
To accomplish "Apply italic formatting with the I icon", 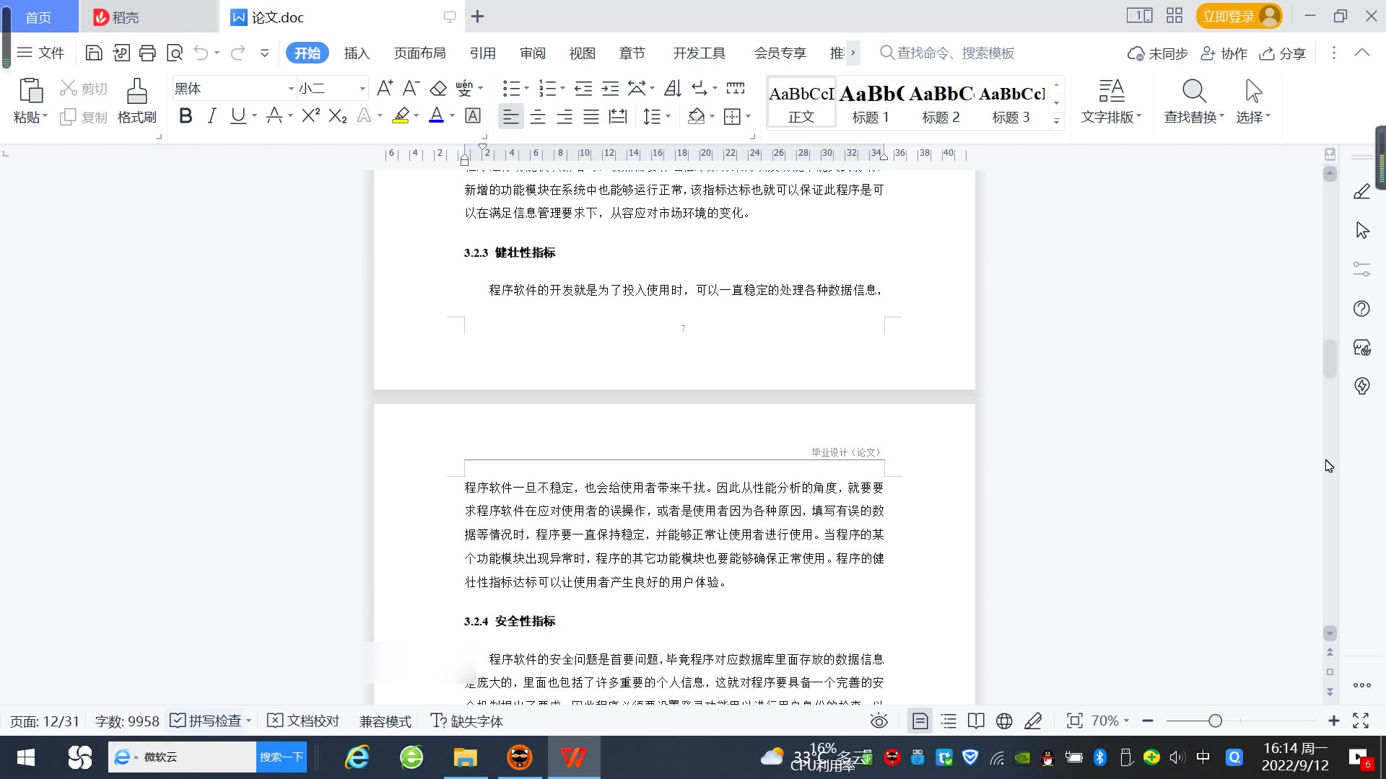I will click(x=212, y=116).
